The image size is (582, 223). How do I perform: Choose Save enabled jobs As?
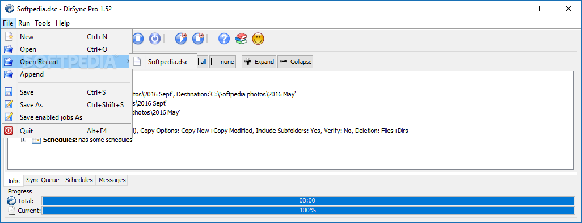point(66,117)
